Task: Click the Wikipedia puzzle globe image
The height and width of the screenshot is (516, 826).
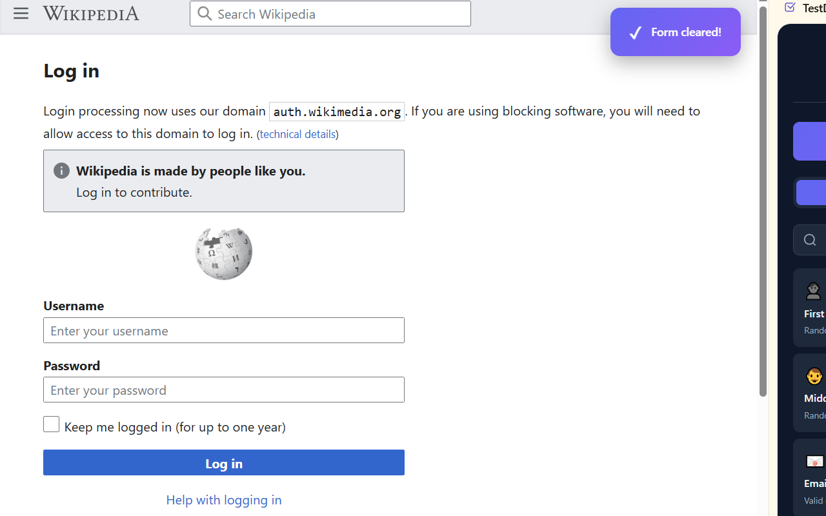Action: pyautogui.click(x=224, y=253)
